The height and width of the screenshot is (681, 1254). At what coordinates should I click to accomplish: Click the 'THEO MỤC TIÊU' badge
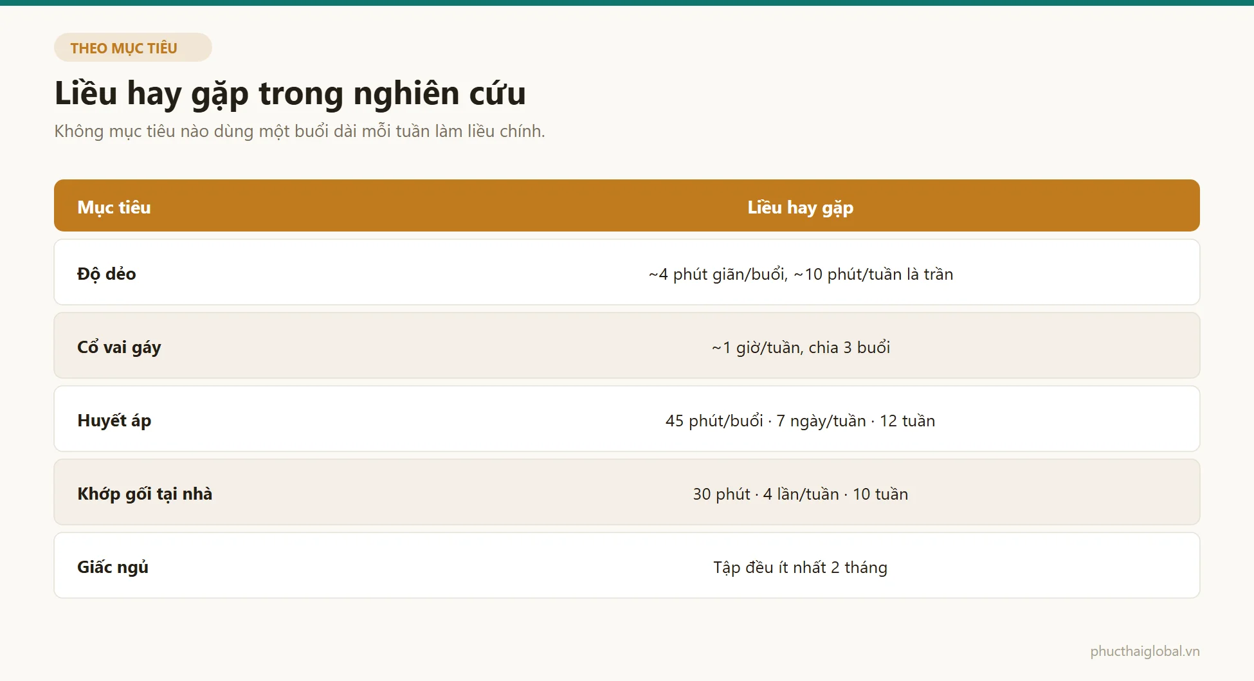tap(133, 48)
